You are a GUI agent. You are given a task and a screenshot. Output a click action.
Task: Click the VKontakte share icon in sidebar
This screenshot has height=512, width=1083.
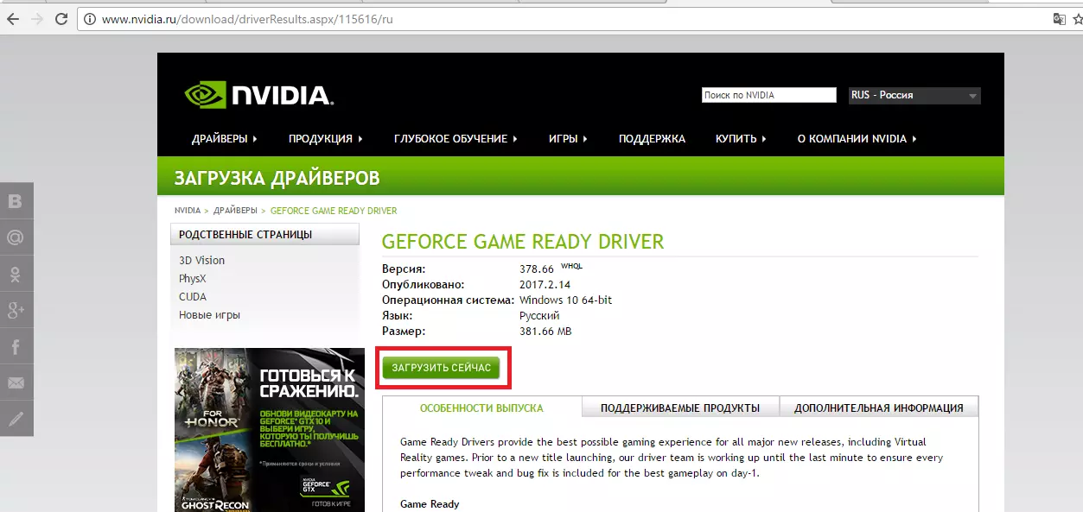tap(16, 201)
